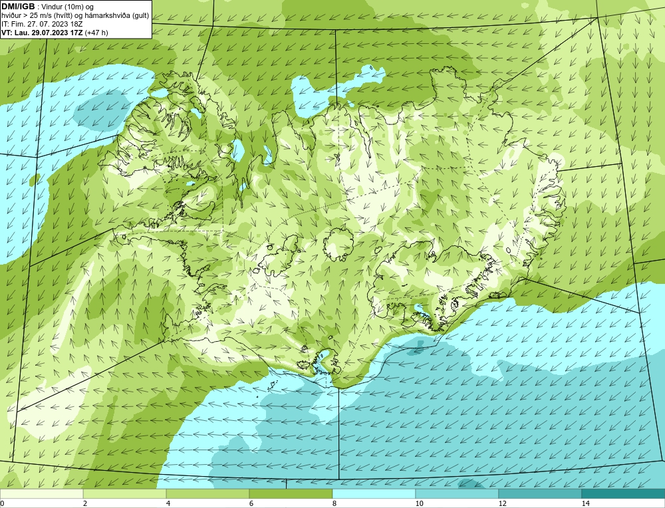
Task: Click the 0–2 m/s palest legend swatch
Action: [x=41, y=493]
